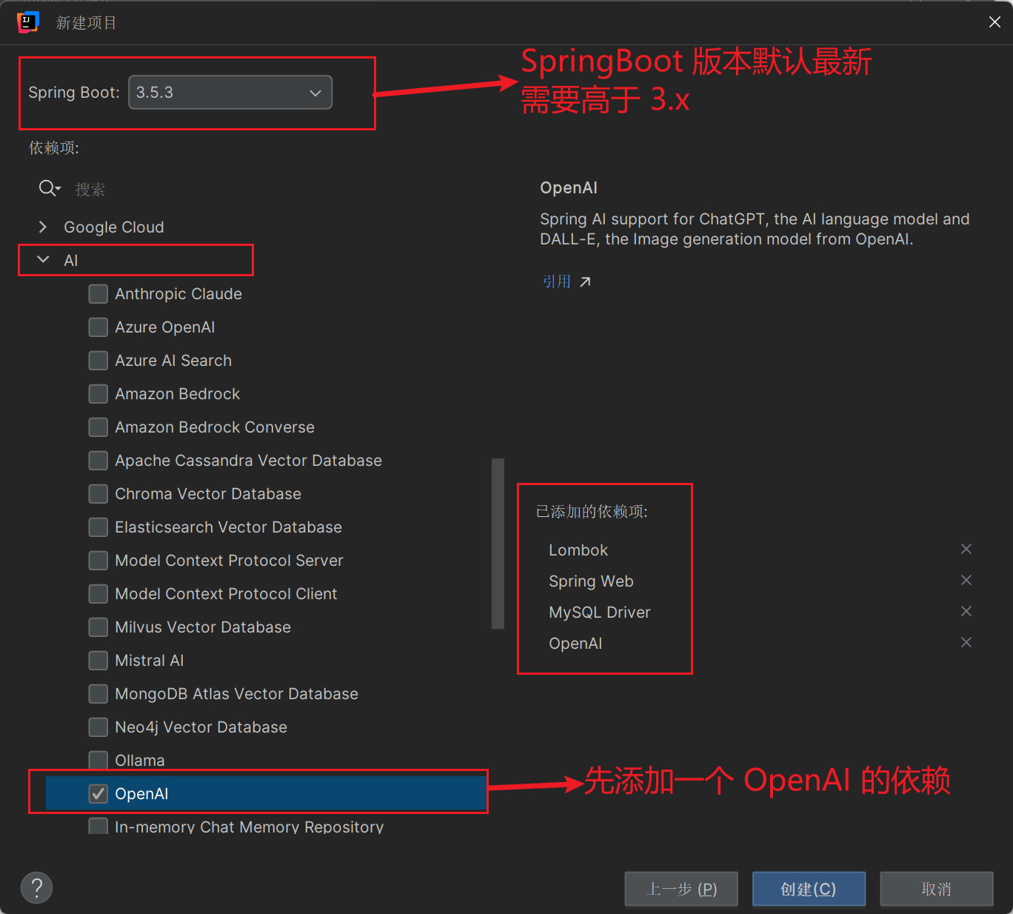Click the 创建(C) button
This screenshot has height=914, width=1013.
[809, 889]
